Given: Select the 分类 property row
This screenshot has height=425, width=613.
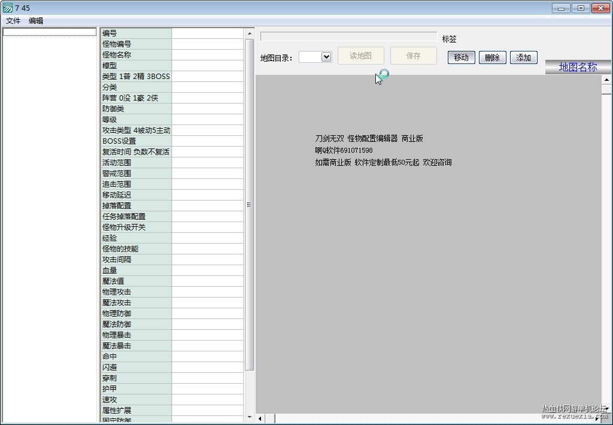Looking at the screenshot, I should (x=172, y=87).
